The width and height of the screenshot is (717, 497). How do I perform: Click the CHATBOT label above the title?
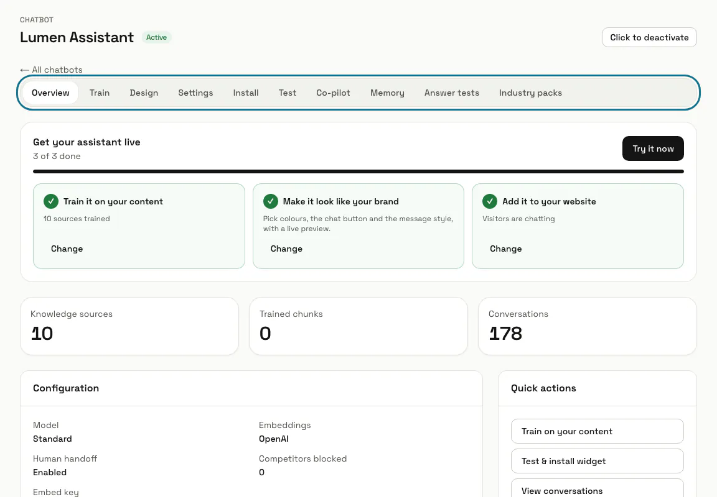click(37, 20)
